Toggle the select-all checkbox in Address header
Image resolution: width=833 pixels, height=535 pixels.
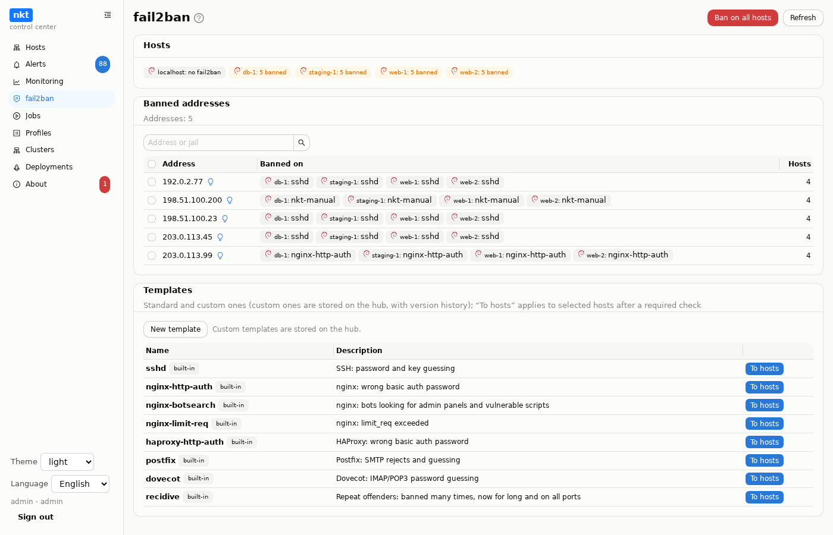point(152,164)
